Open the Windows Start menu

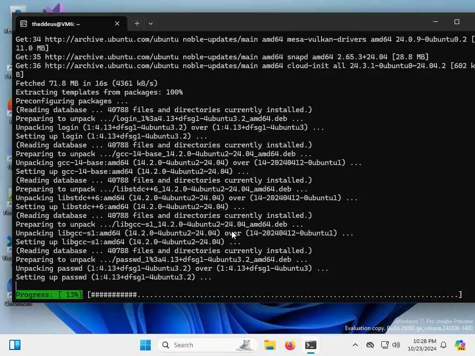(x=145, y=345)
